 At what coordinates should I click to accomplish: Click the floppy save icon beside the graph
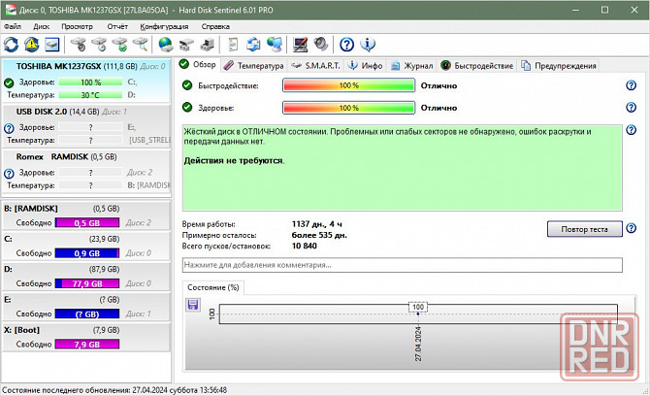click(192, 305)
